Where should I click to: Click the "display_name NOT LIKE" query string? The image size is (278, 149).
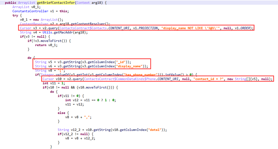click(x=189, y=28)
